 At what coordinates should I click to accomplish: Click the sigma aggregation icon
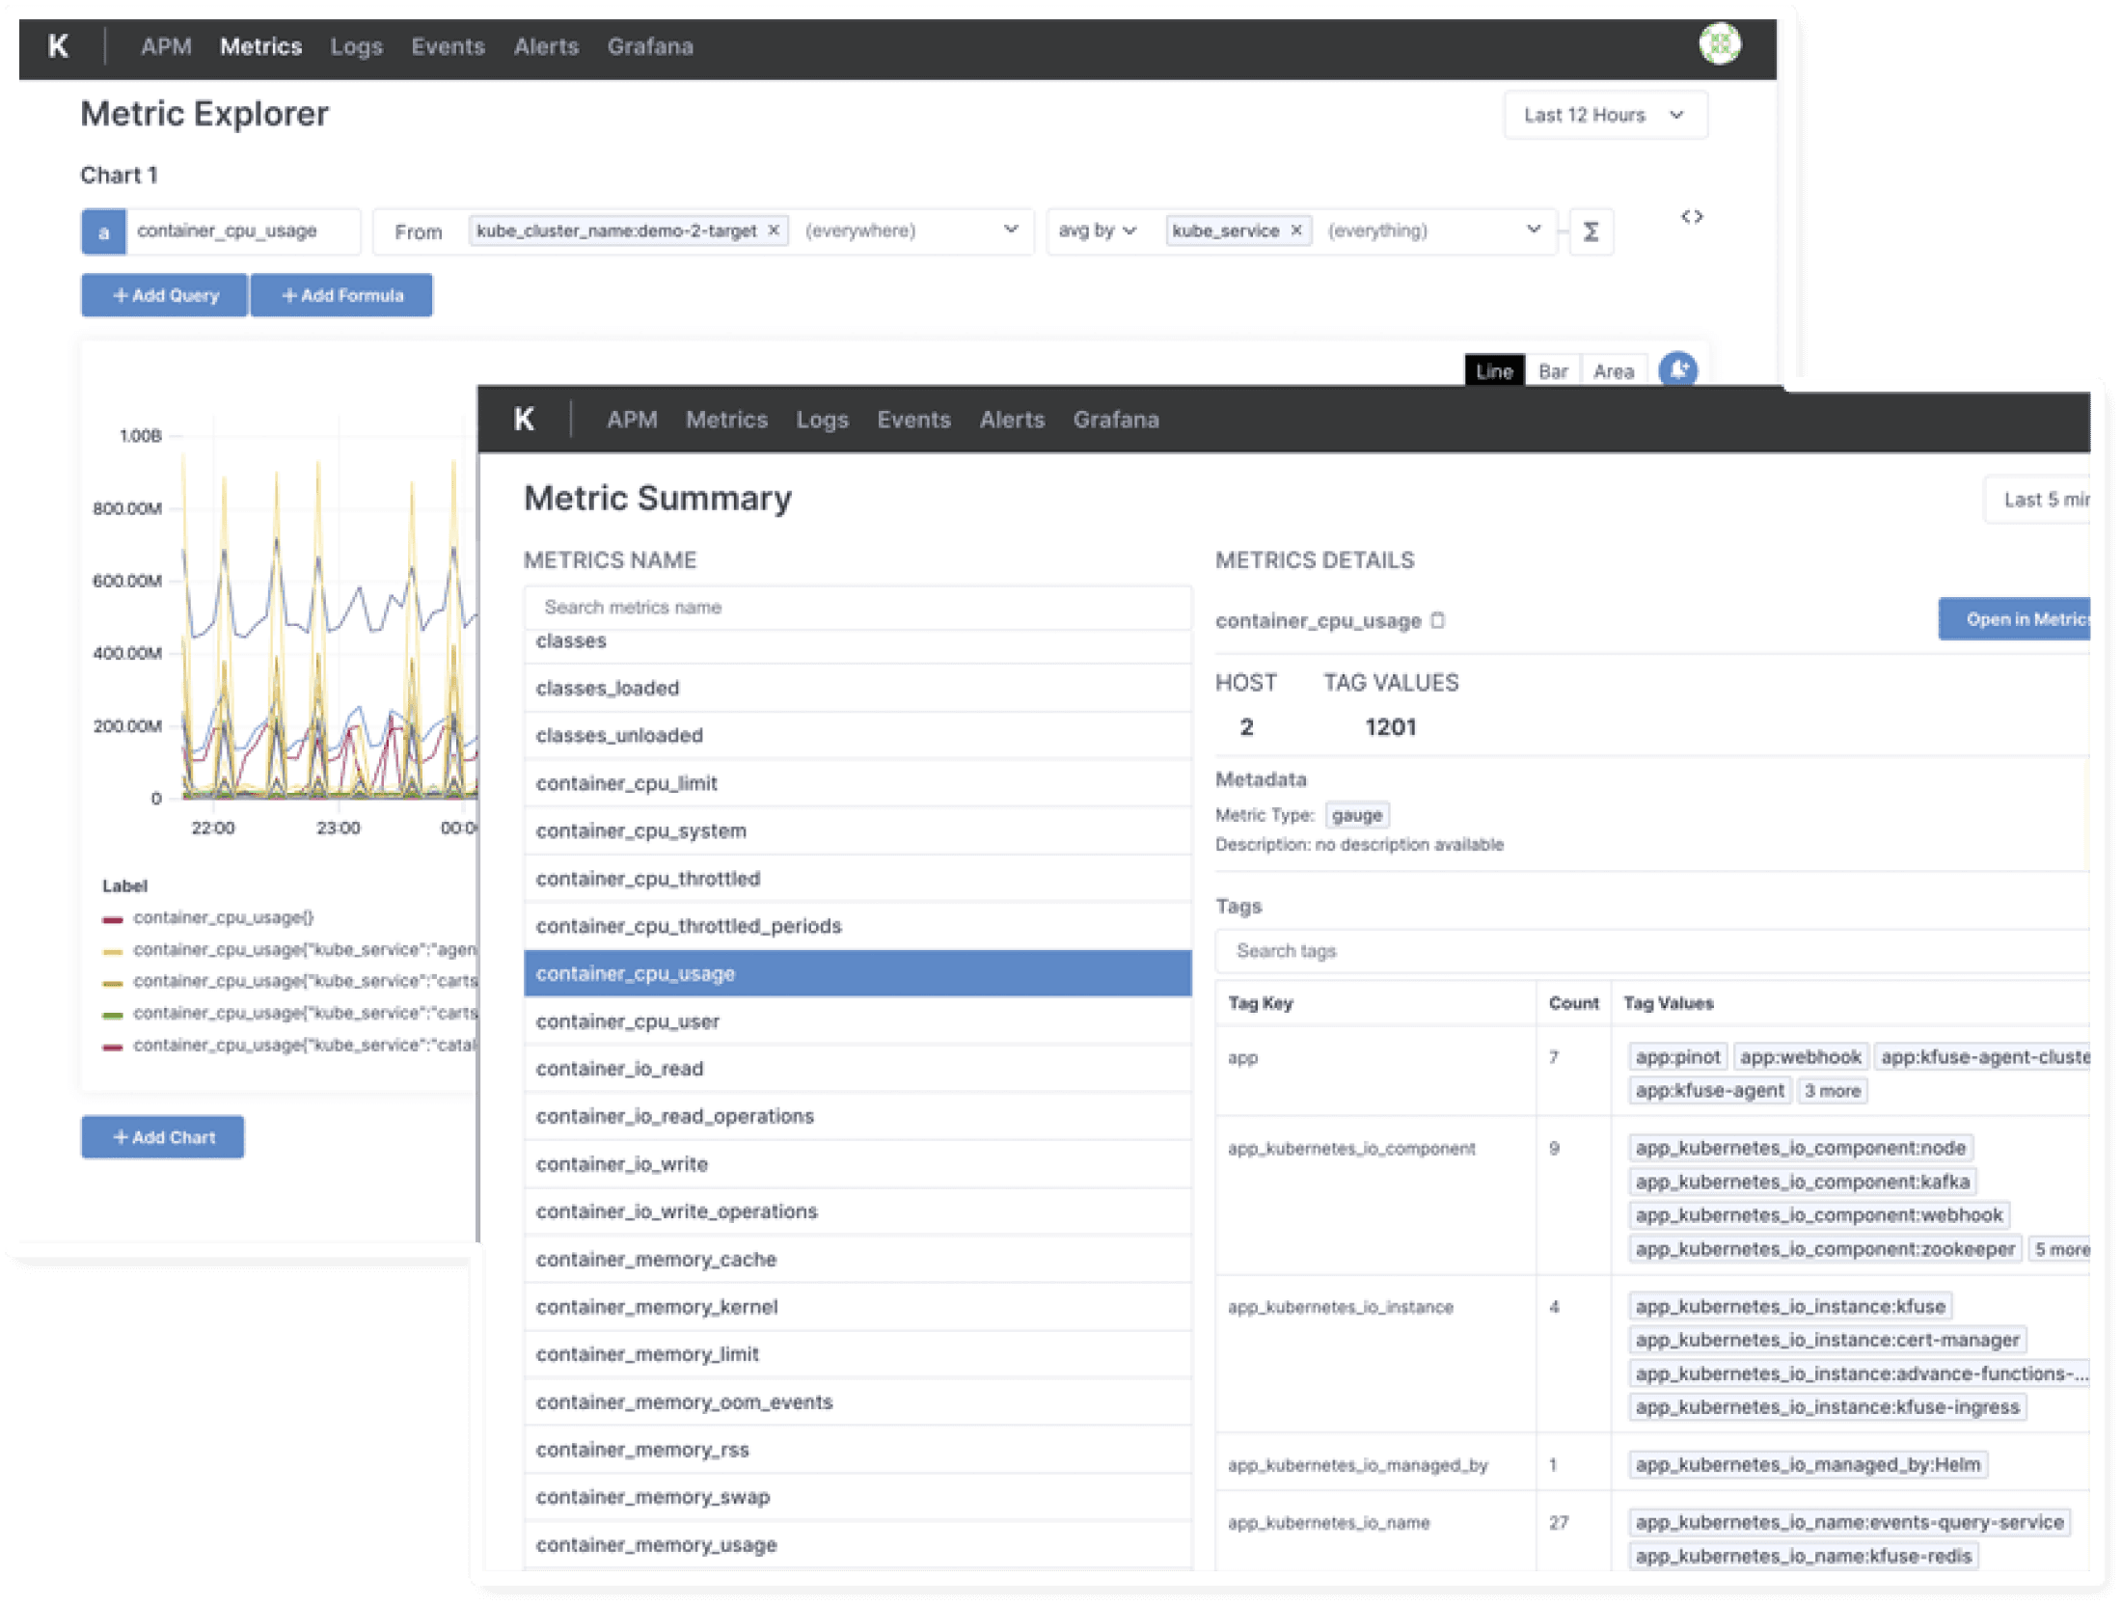click(1591, 231)
